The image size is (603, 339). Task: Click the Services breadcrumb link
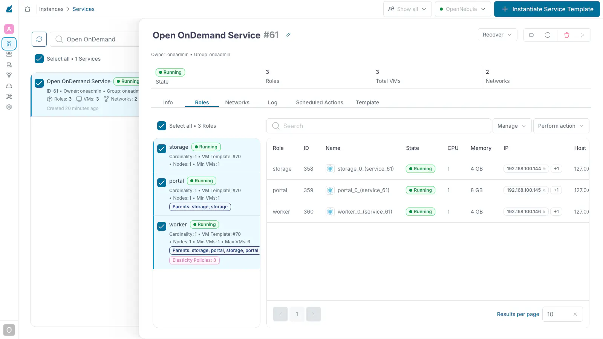coord(84,9)
